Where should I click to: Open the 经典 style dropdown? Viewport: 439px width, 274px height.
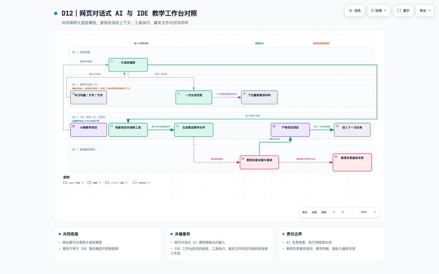point(379,10)
